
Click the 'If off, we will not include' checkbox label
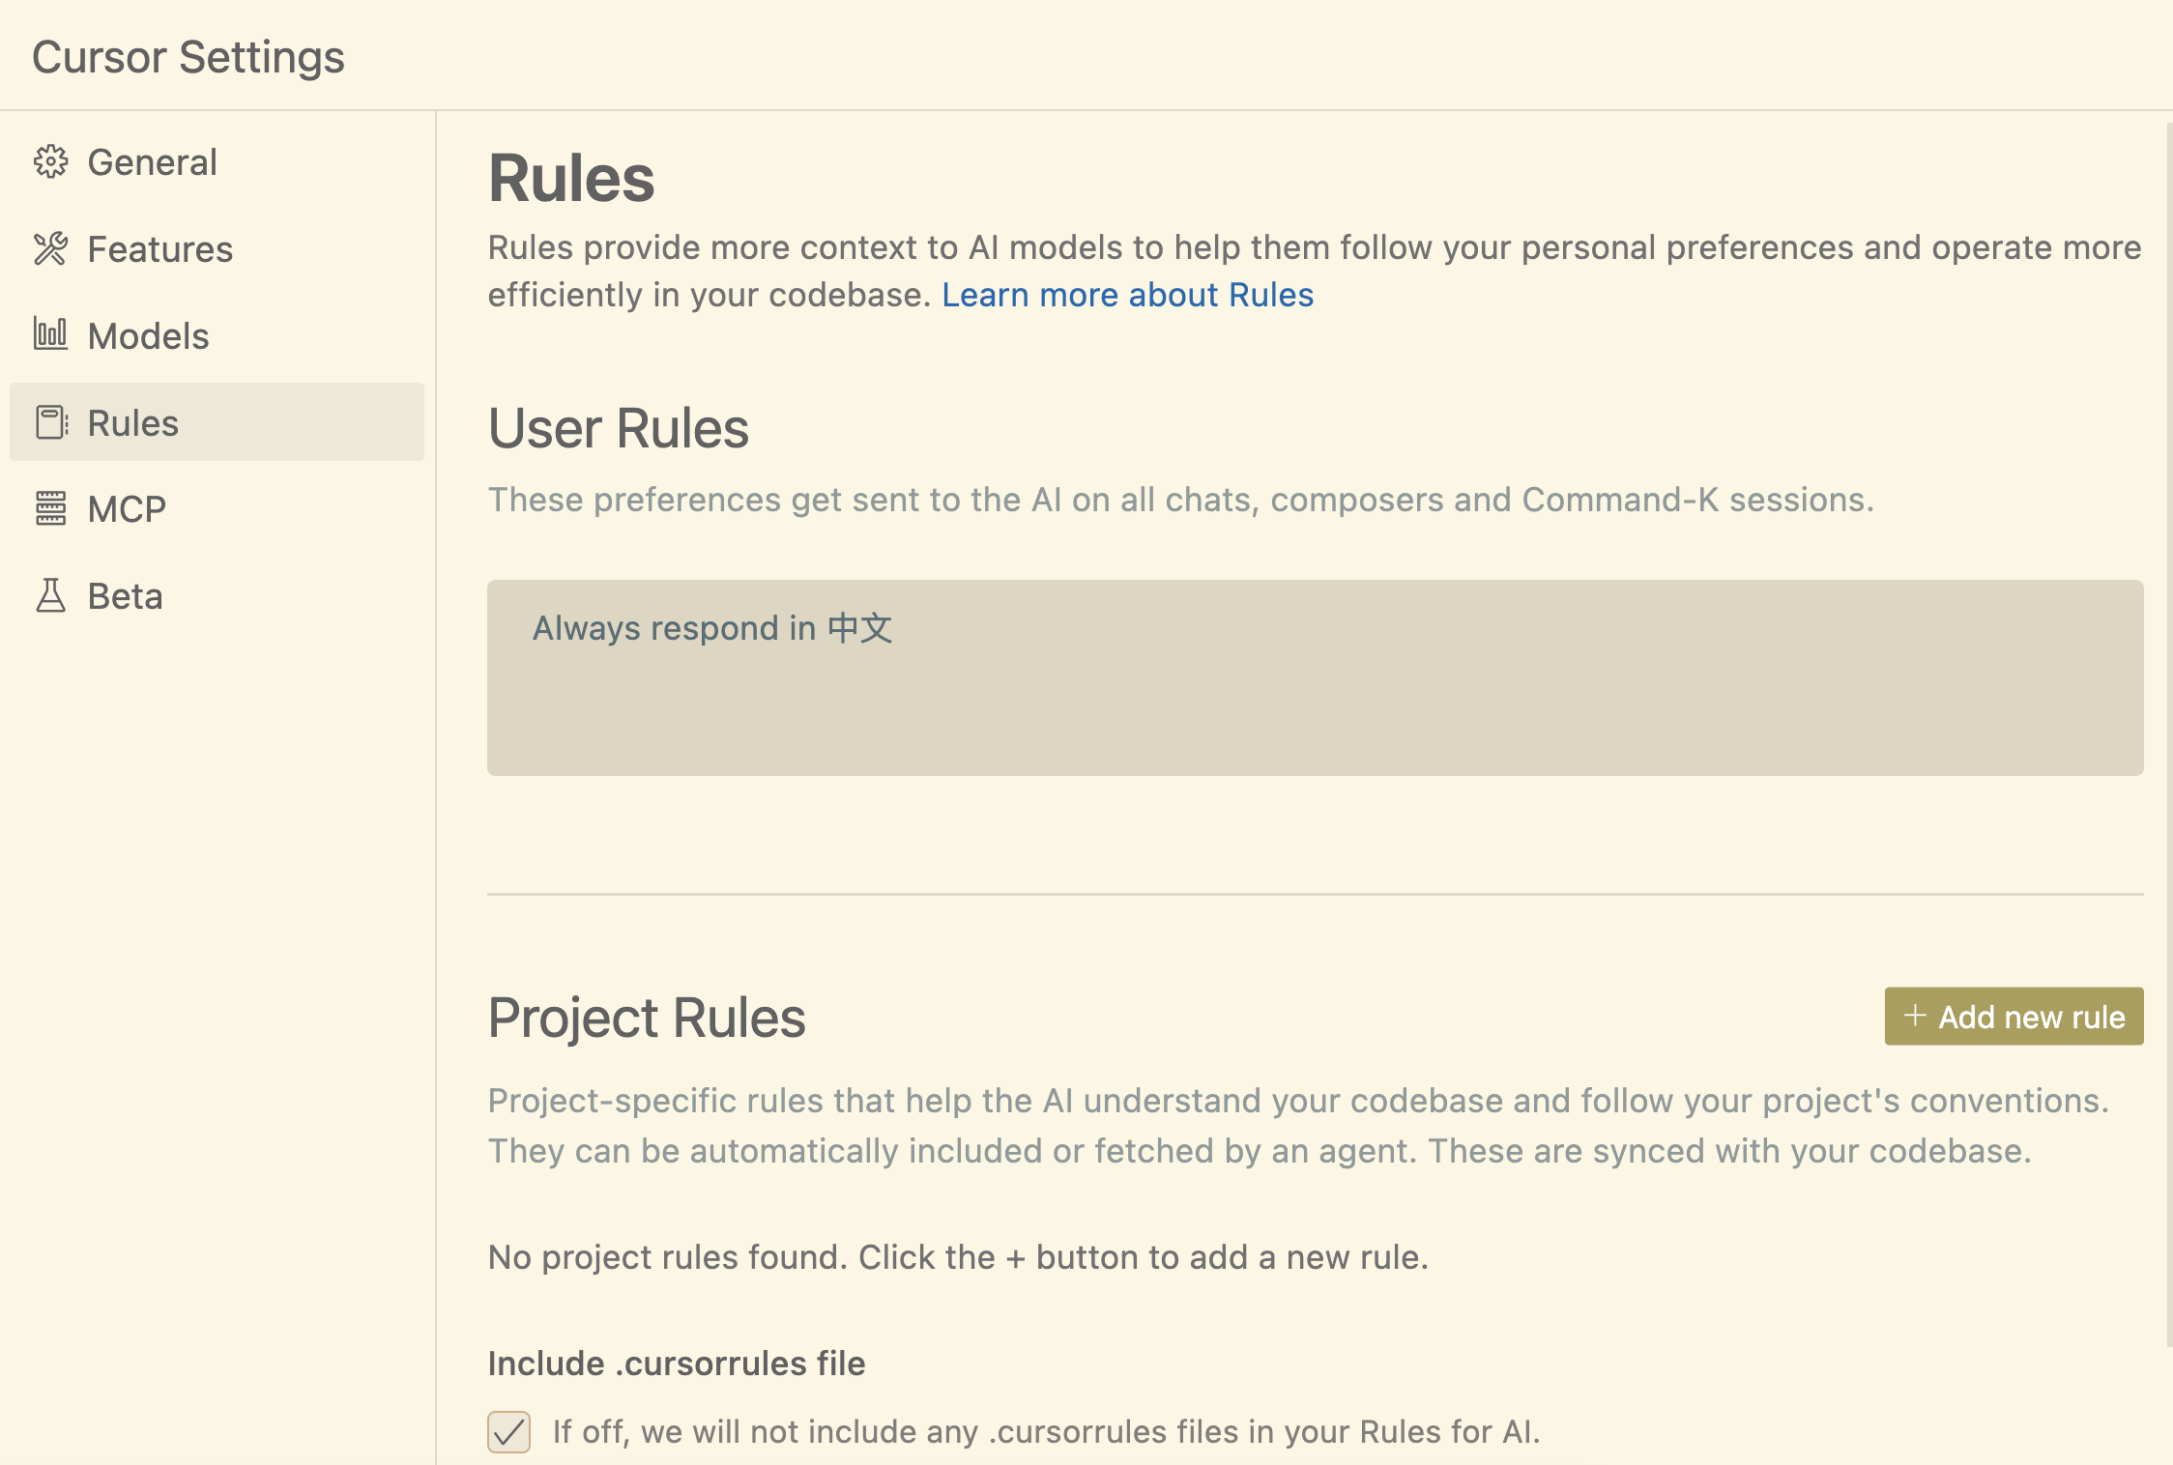tap(1047, 1431)
